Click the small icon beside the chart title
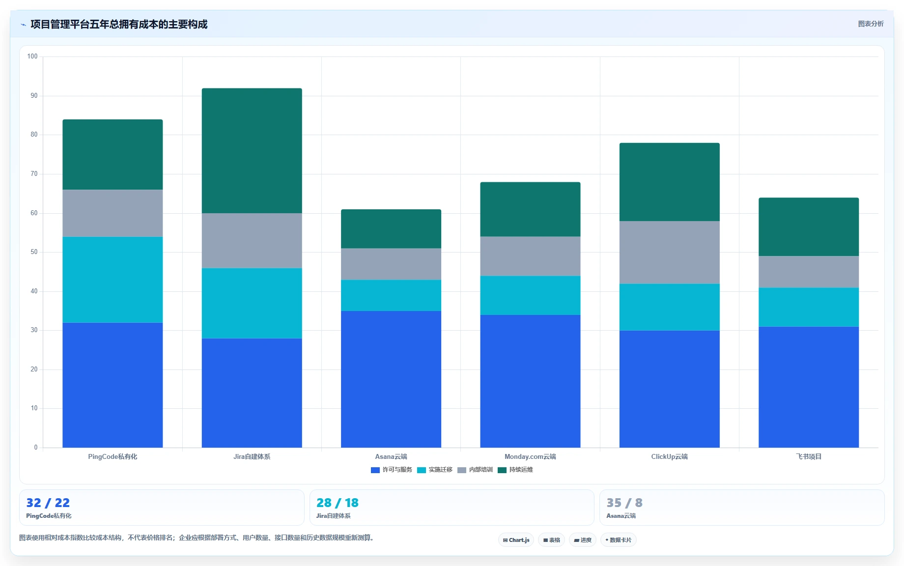 23,25
